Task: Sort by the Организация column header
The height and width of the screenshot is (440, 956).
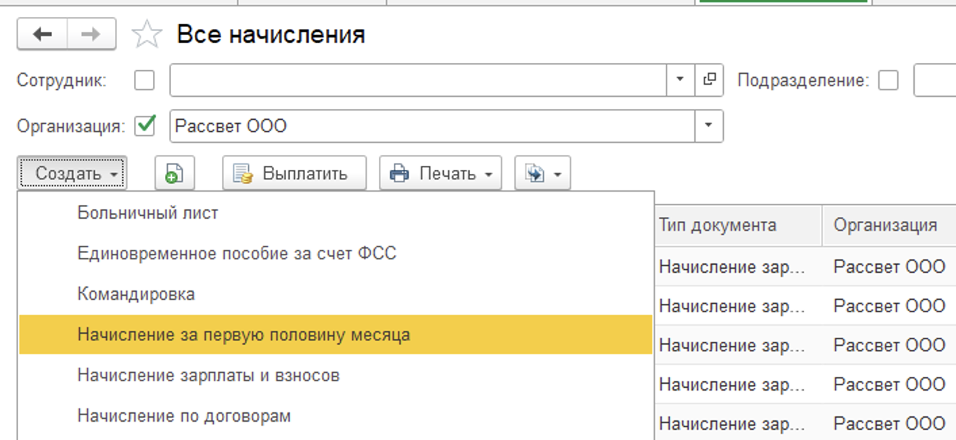Action: [889, 225]
